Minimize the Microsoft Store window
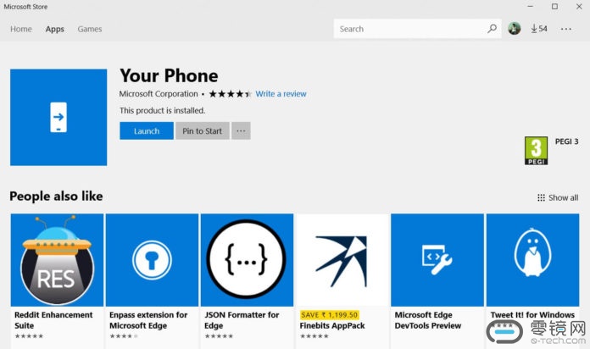 [531, 7]
